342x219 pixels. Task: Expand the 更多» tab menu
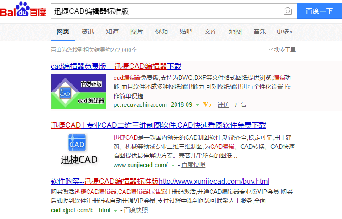pyautogui.click(x=284, y=31)
